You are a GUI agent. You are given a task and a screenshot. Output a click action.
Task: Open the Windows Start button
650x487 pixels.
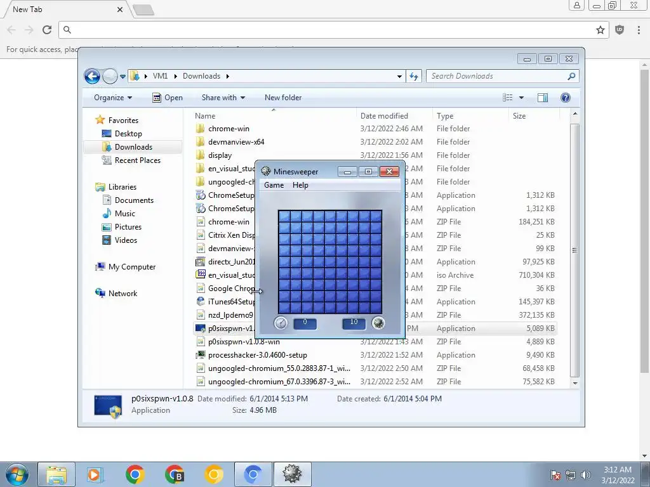point(17,474)
